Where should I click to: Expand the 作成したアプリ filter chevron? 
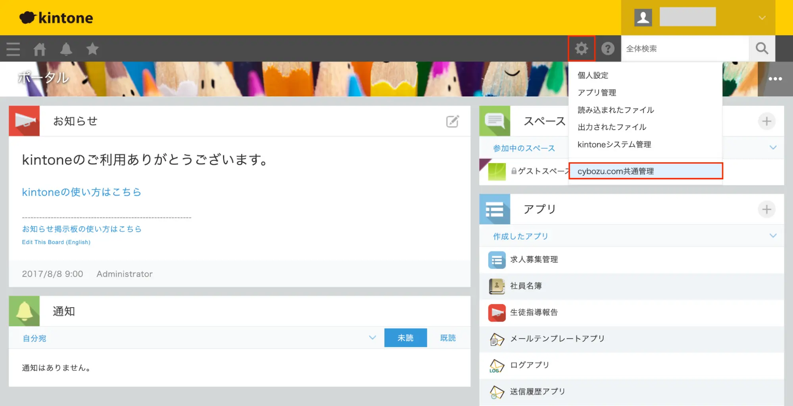[x=773, y=236]
